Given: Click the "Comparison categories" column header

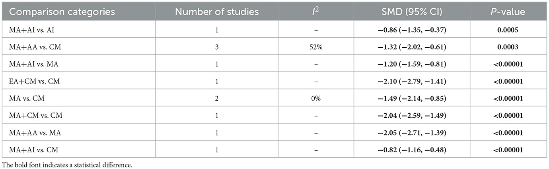Looking at the screenshot, I should (x=62, y=12).
